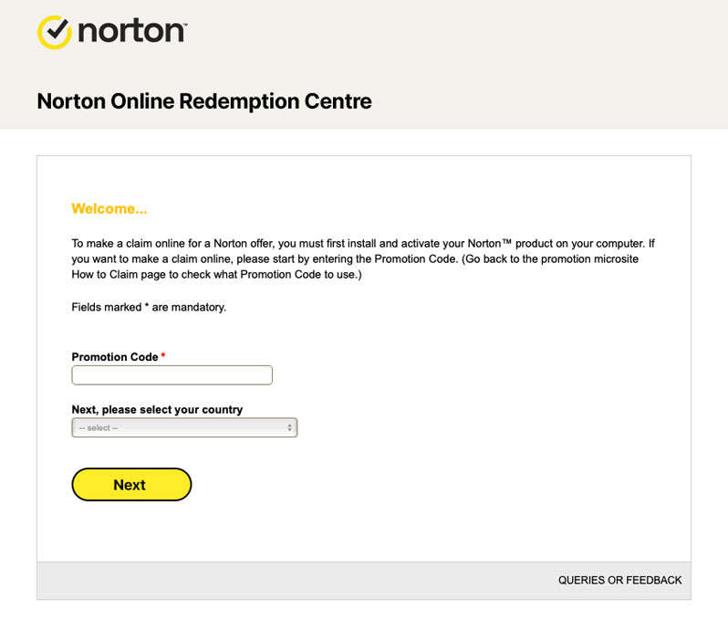Click the Norton yellow checkmark logo icon

click(55, 32)
